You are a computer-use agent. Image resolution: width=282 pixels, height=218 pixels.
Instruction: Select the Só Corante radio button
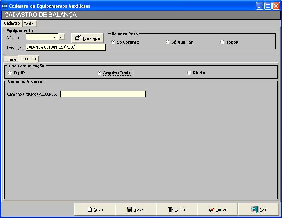114,42
